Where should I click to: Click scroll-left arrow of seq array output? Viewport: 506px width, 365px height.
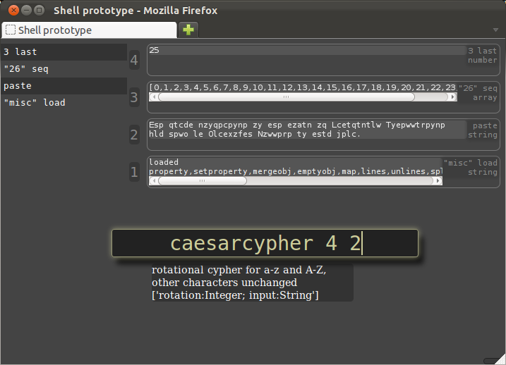[x=154, y=97]
